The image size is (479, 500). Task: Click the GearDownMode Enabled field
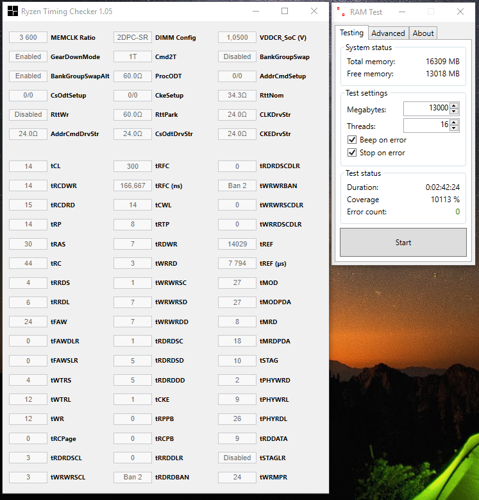click(28, 56)
